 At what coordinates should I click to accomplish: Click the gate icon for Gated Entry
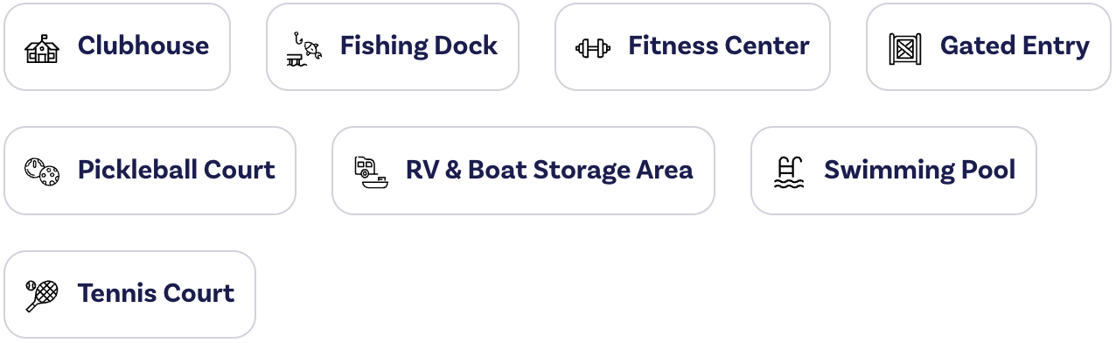[x=904, y=47]
